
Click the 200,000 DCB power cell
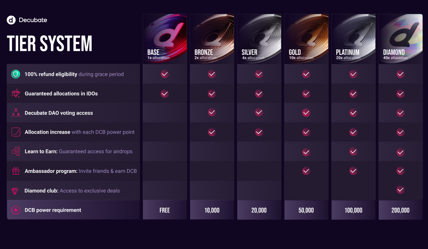(400, 210)
